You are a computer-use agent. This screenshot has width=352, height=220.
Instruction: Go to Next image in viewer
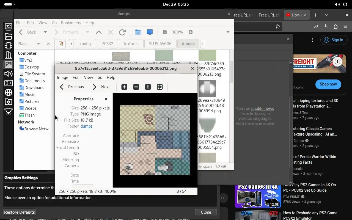click(101, 87)
